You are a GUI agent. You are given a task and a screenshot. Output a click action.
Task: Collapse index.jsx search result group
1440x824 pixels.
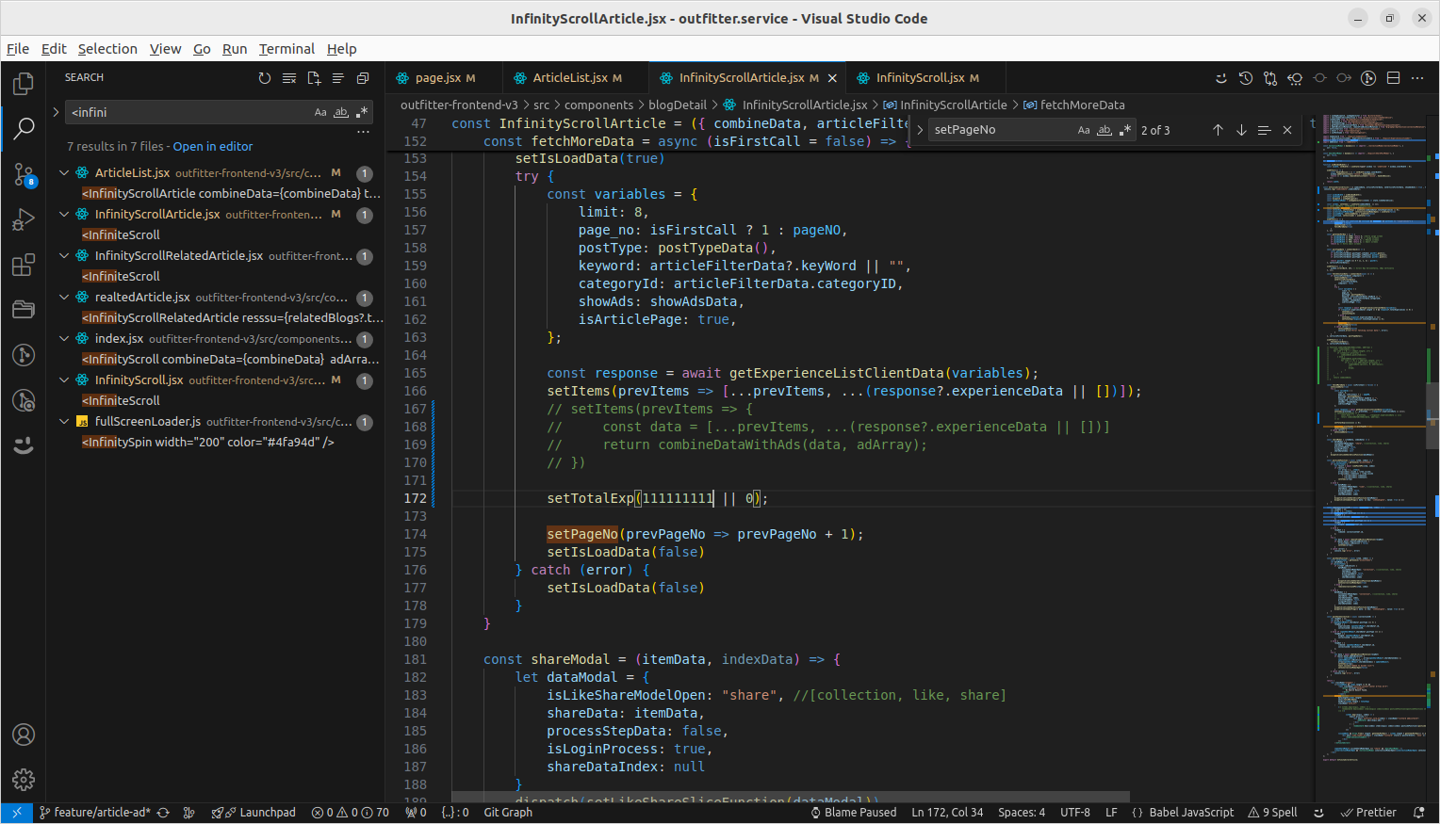tap(64, 339)
